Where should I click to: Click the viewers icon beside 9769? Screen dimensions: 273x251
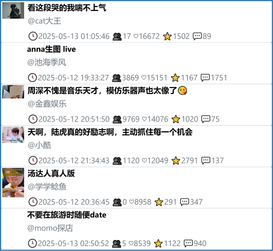pyautogui.click(x=117, y=119)
